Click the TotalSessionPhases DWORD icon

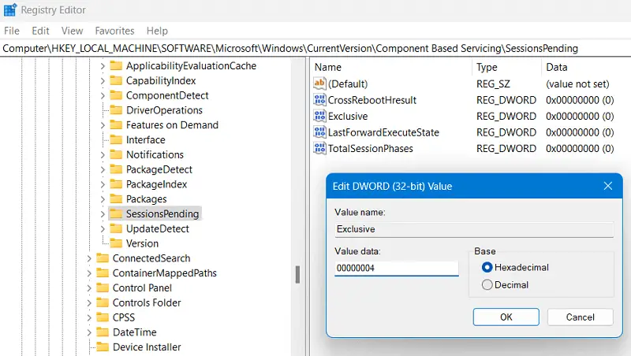[319, 148]
